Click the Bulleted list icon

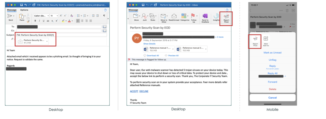pos(78,16)
